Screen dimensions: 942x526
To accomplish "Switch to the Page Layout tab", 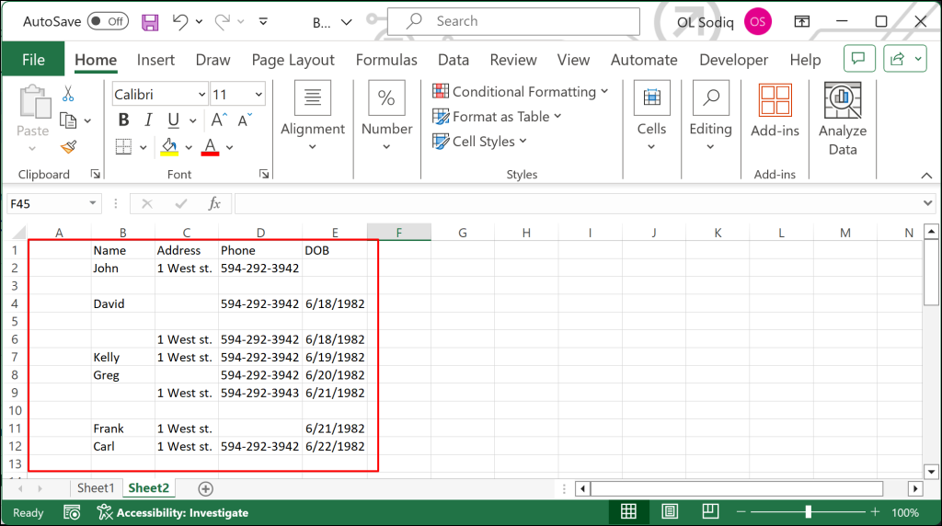I will [293, 60].
